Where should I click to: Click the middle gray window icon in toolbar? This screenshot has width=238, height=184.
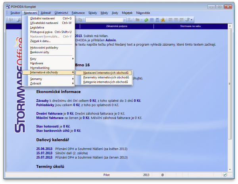pos(176,20)
